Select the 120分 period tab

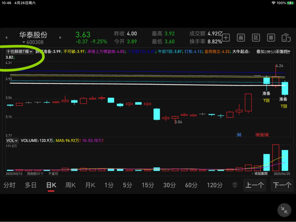pyautogui.click(x=215, y=185)
